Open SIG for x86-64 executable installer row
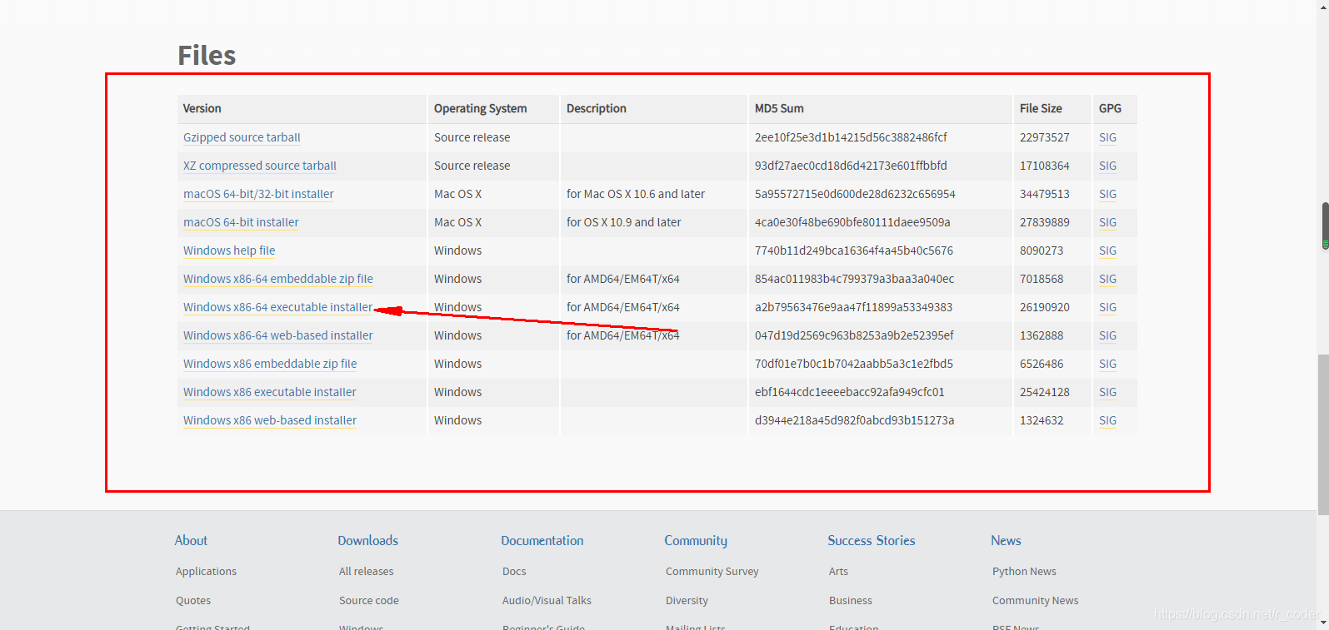This screenshot has height=630, width=1329. tap(1107, 307)
